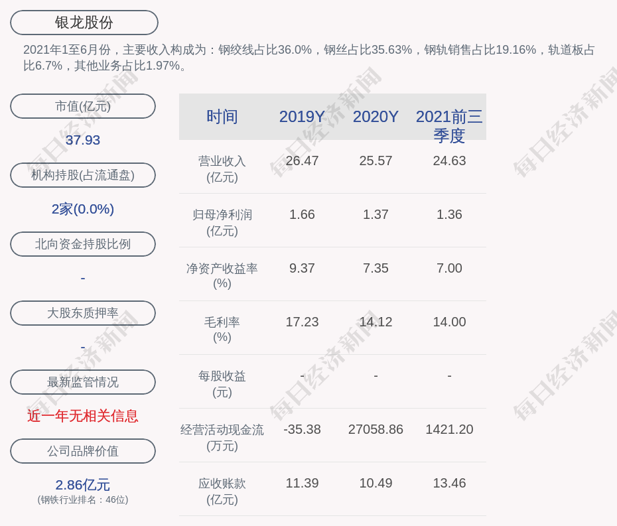This screenshot has height=526, width=617.
Task: Click gross margin value 14.00
Action: (449, 322)
